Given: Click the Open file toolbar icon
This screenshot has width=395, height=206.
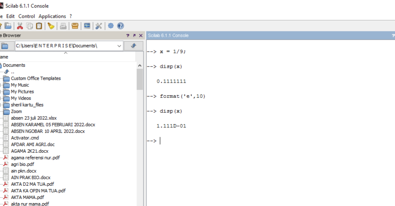Looking at the screenshot, I should point(8,26).
